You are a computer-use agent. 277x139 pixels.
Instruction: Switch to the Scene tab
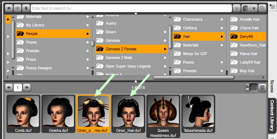coord(272,86)
